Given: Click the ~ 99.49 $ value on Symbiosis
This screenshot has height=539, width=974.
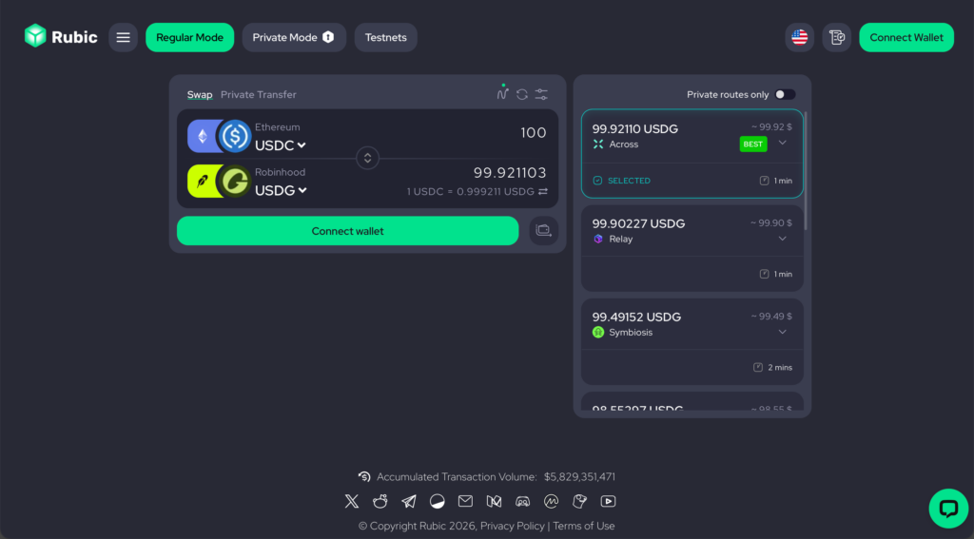Looking at the screenshot, I should [x=770, y=316].
